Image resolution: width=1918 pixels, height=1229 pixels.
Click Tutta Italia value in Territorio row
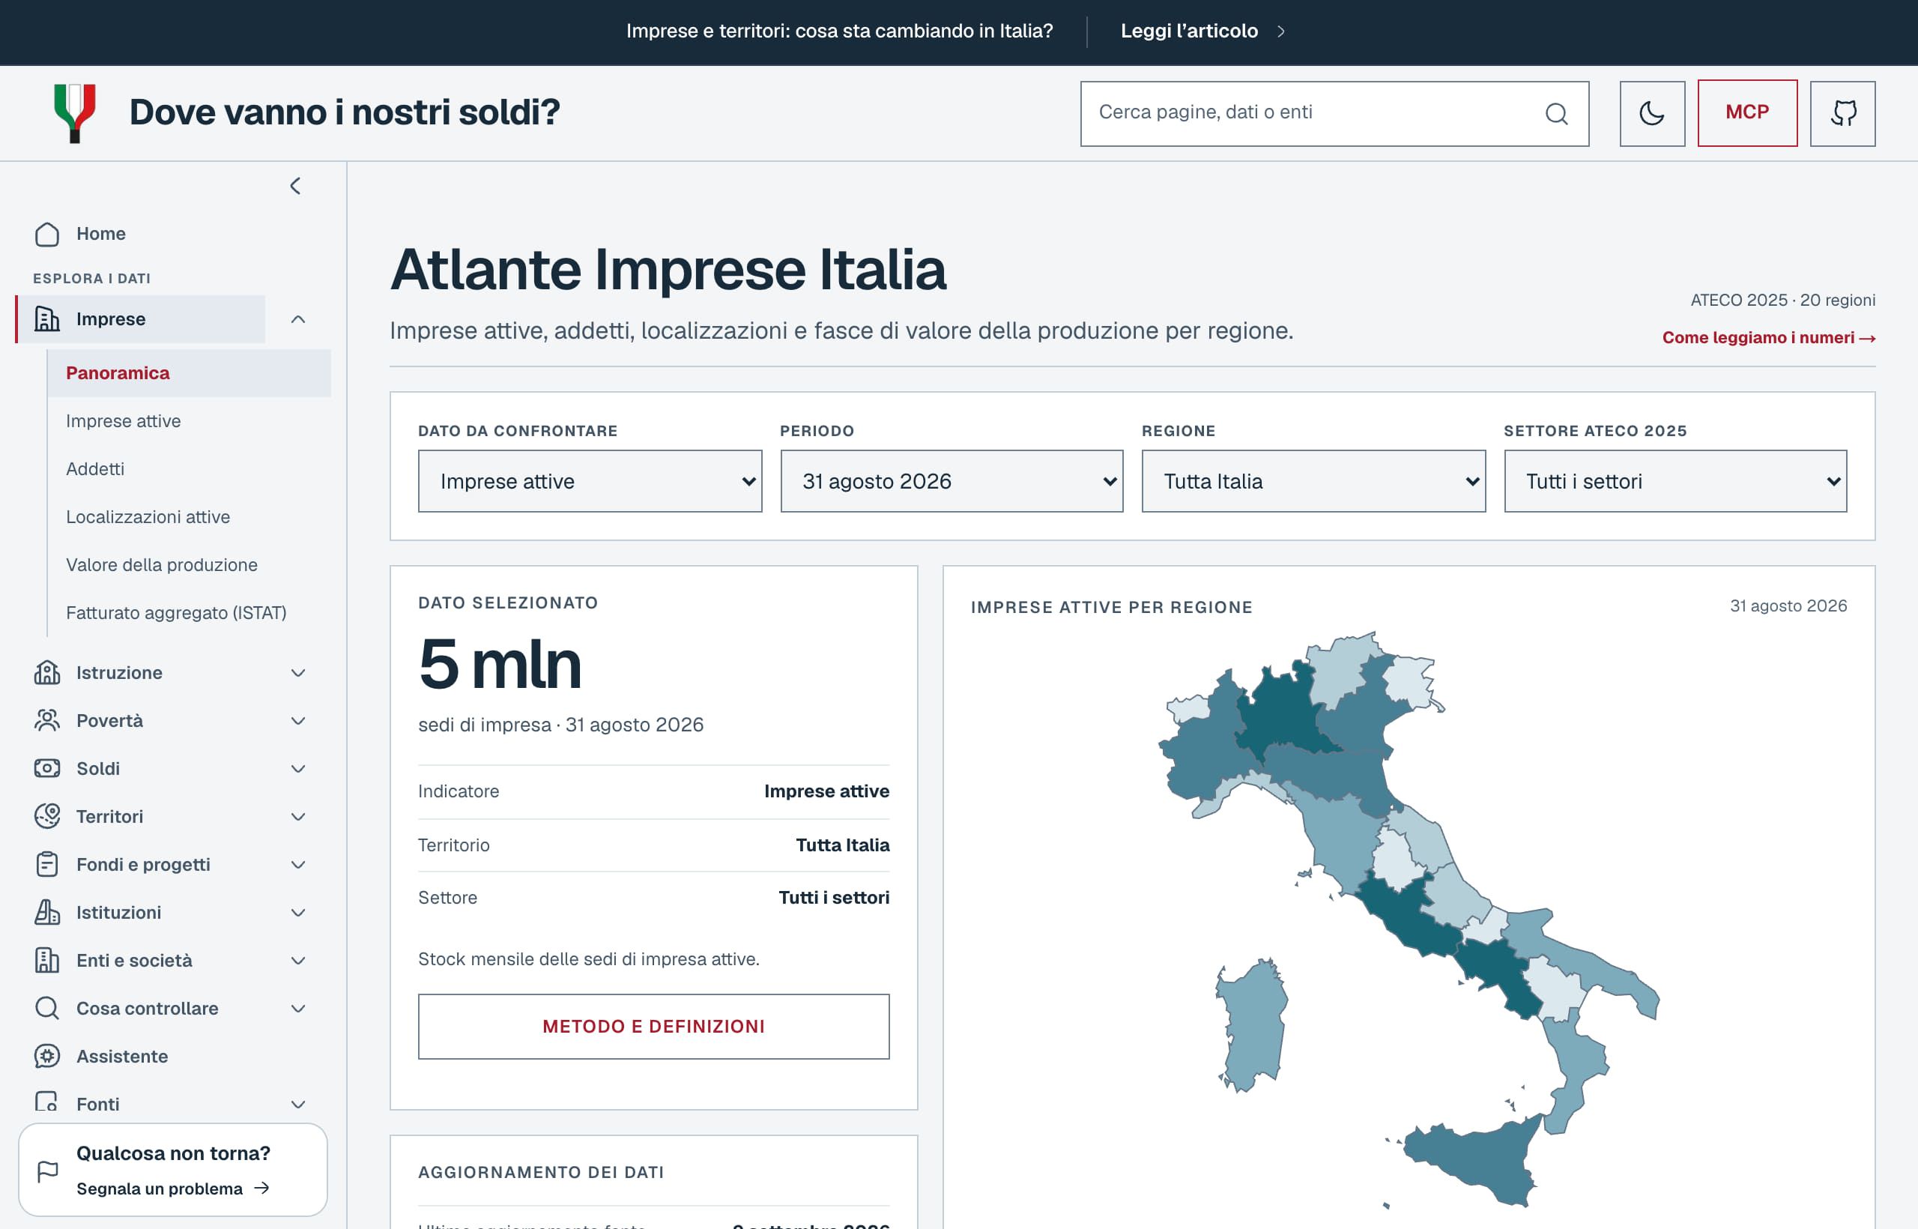pos(843,845)
